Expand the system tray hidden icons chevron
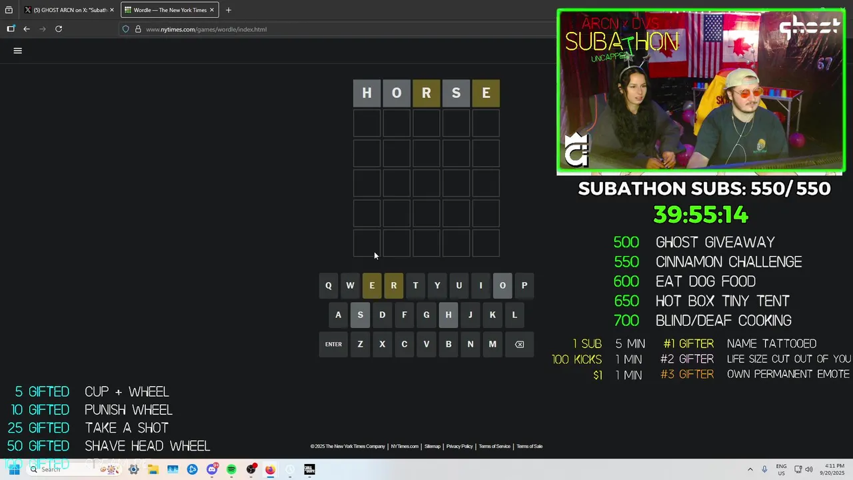 750,469
